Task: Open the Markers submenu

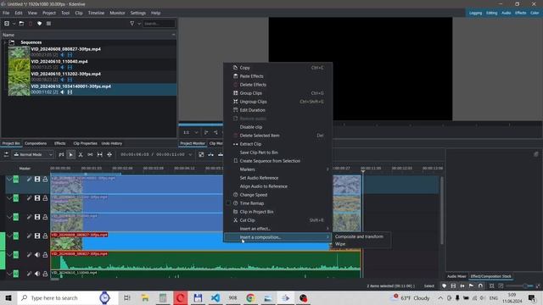Action: 277,169
